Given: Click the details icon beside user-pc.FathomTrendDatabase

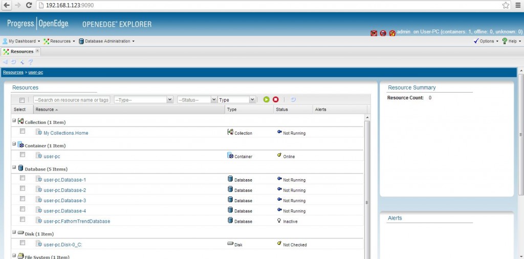Looking at the screenshot, I should pos(38,221).
